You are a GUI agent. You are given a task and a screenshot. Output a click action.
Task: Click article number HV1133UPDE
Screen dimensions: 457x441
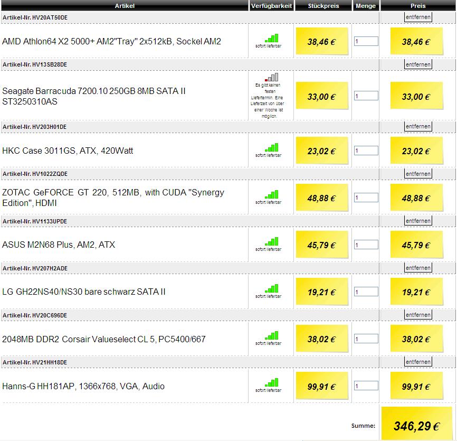tap(50, 221)
